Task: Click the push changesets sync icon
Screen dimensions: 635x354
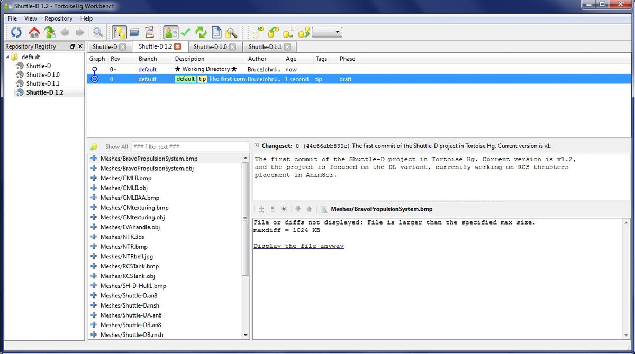Action: pos(304,32)
